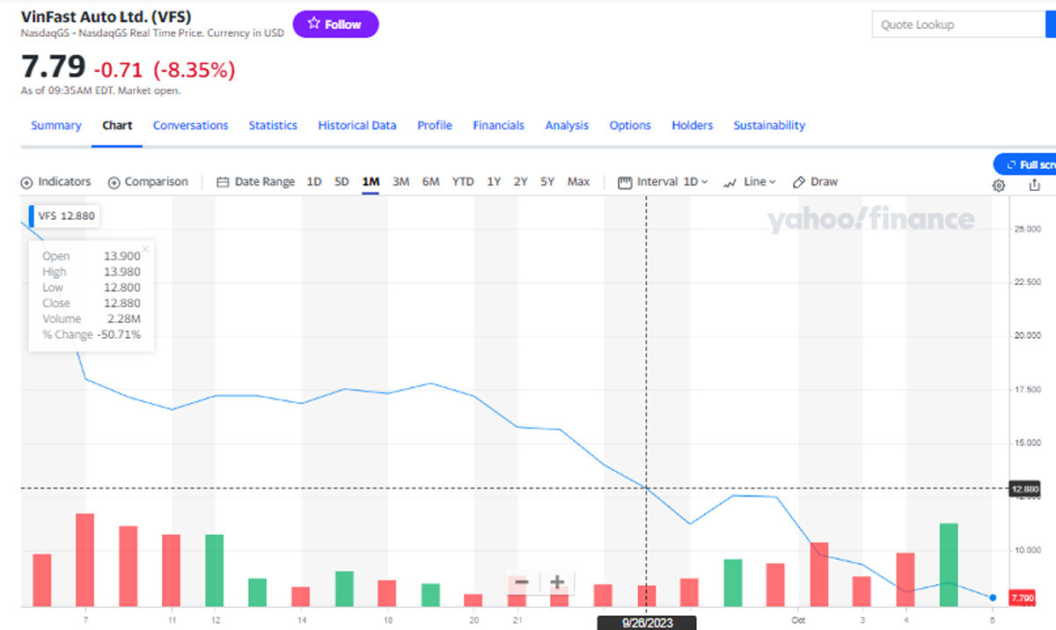Choose the Max time range
This screenshot has height=630, width=1056.
tap(578, 182)
